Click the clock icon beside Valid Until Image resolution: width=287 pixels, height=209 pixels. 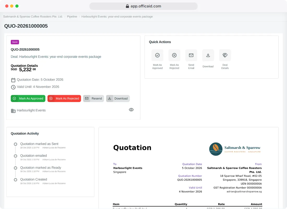coord(13,87)
